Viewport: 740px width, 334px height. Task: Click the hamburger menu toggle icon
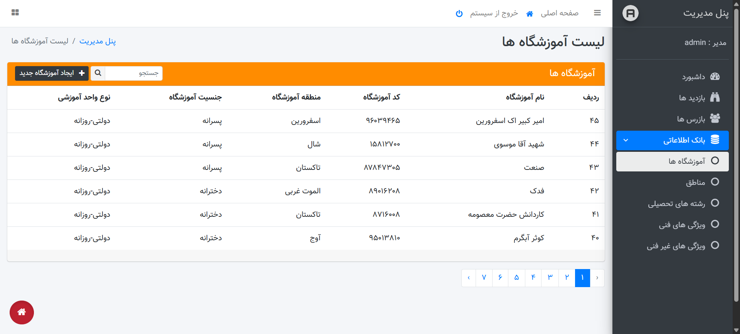(x=597, y=13)
